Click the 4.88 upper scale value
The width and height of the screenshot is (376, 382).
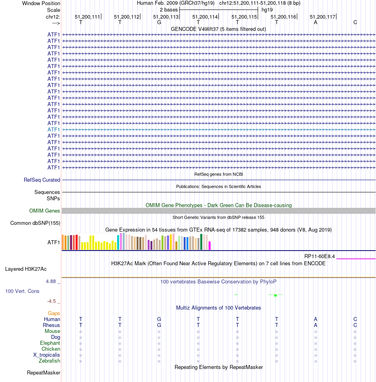51,281
